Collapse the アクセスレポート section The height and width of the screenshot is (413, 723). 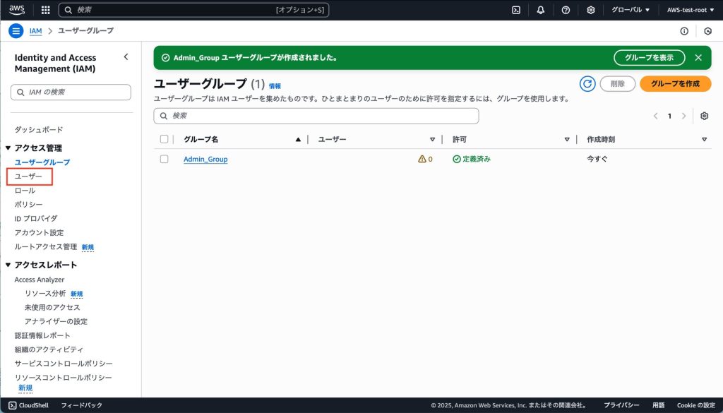(x=8, y=265)
